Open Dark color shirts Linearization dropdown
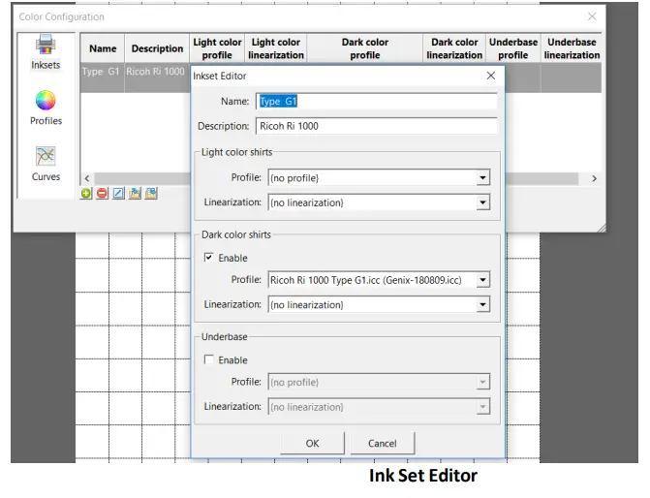Viewport: 650px width, 498px height. (x=482, y=305)
